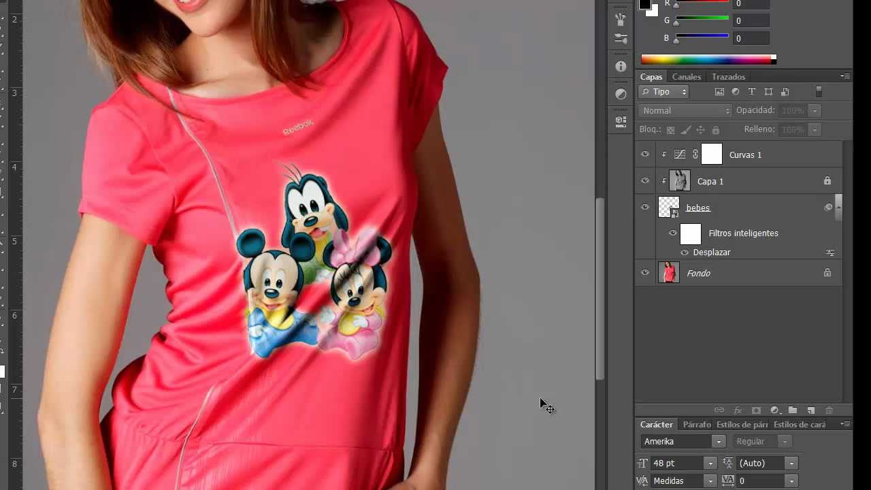Switch to the Capas tab
Viewport: 871px width, 490px height.
(x=651, y=77)
